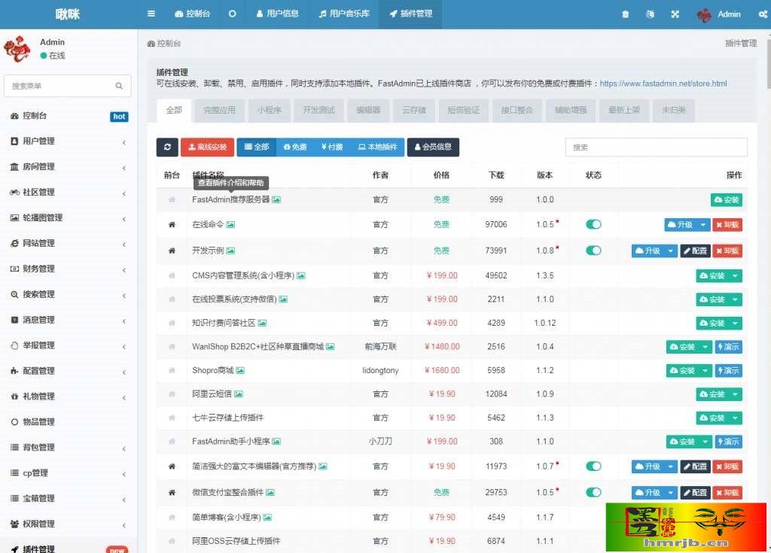Viewport: 771px width, 553px height.
Task: Switch to the 小程序 category tab
Action: [x=270, y=110]
